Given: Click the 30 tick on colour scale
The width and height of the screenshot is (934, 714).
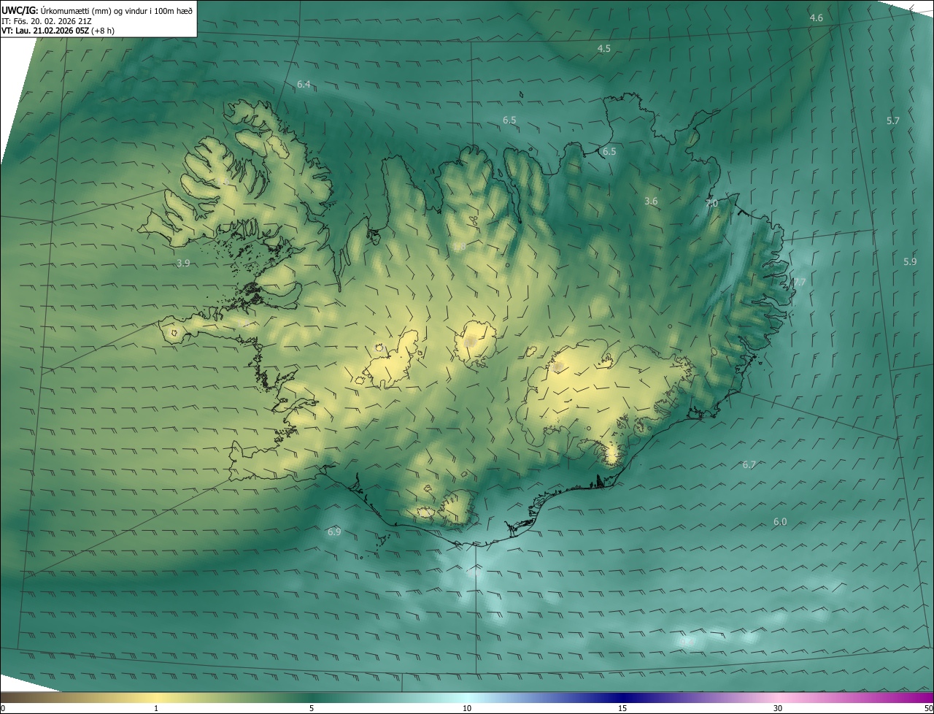Looking at the screenshot, I should coord(778,708).
